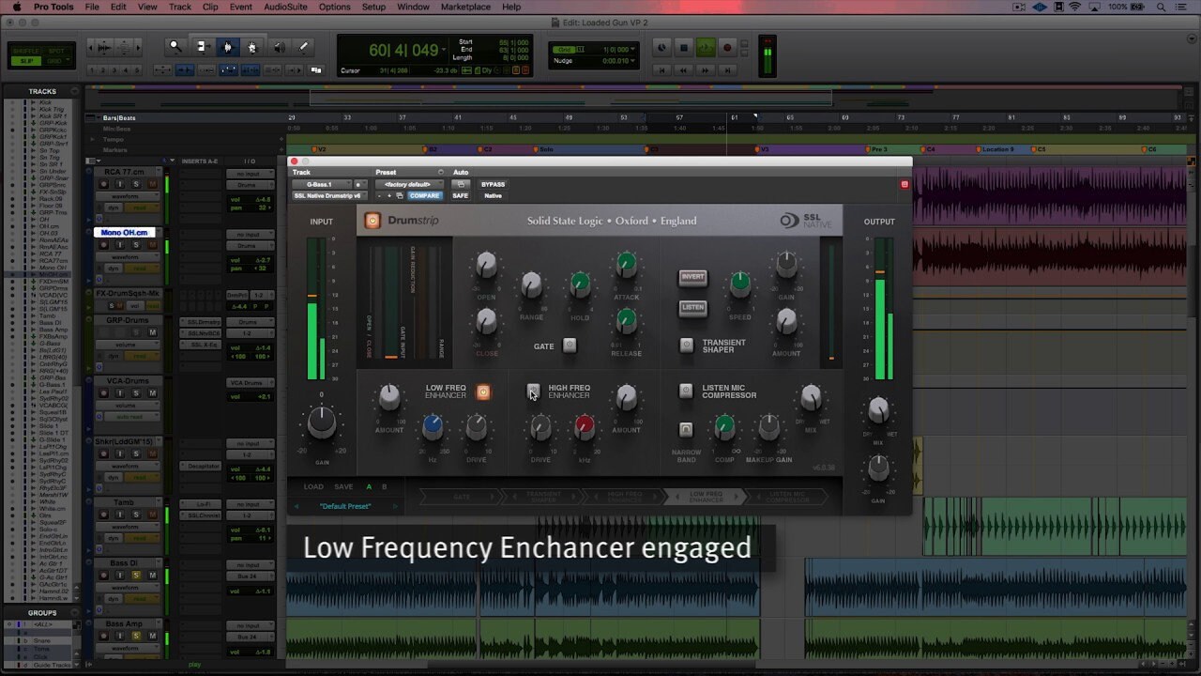Click the BYPASS button in plugin header
The image size is (1201, 676).
[x=493, y=185]
